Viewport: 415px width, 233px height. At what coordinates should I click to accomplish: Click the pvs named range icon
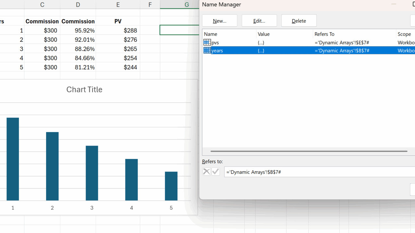(207, 42)
